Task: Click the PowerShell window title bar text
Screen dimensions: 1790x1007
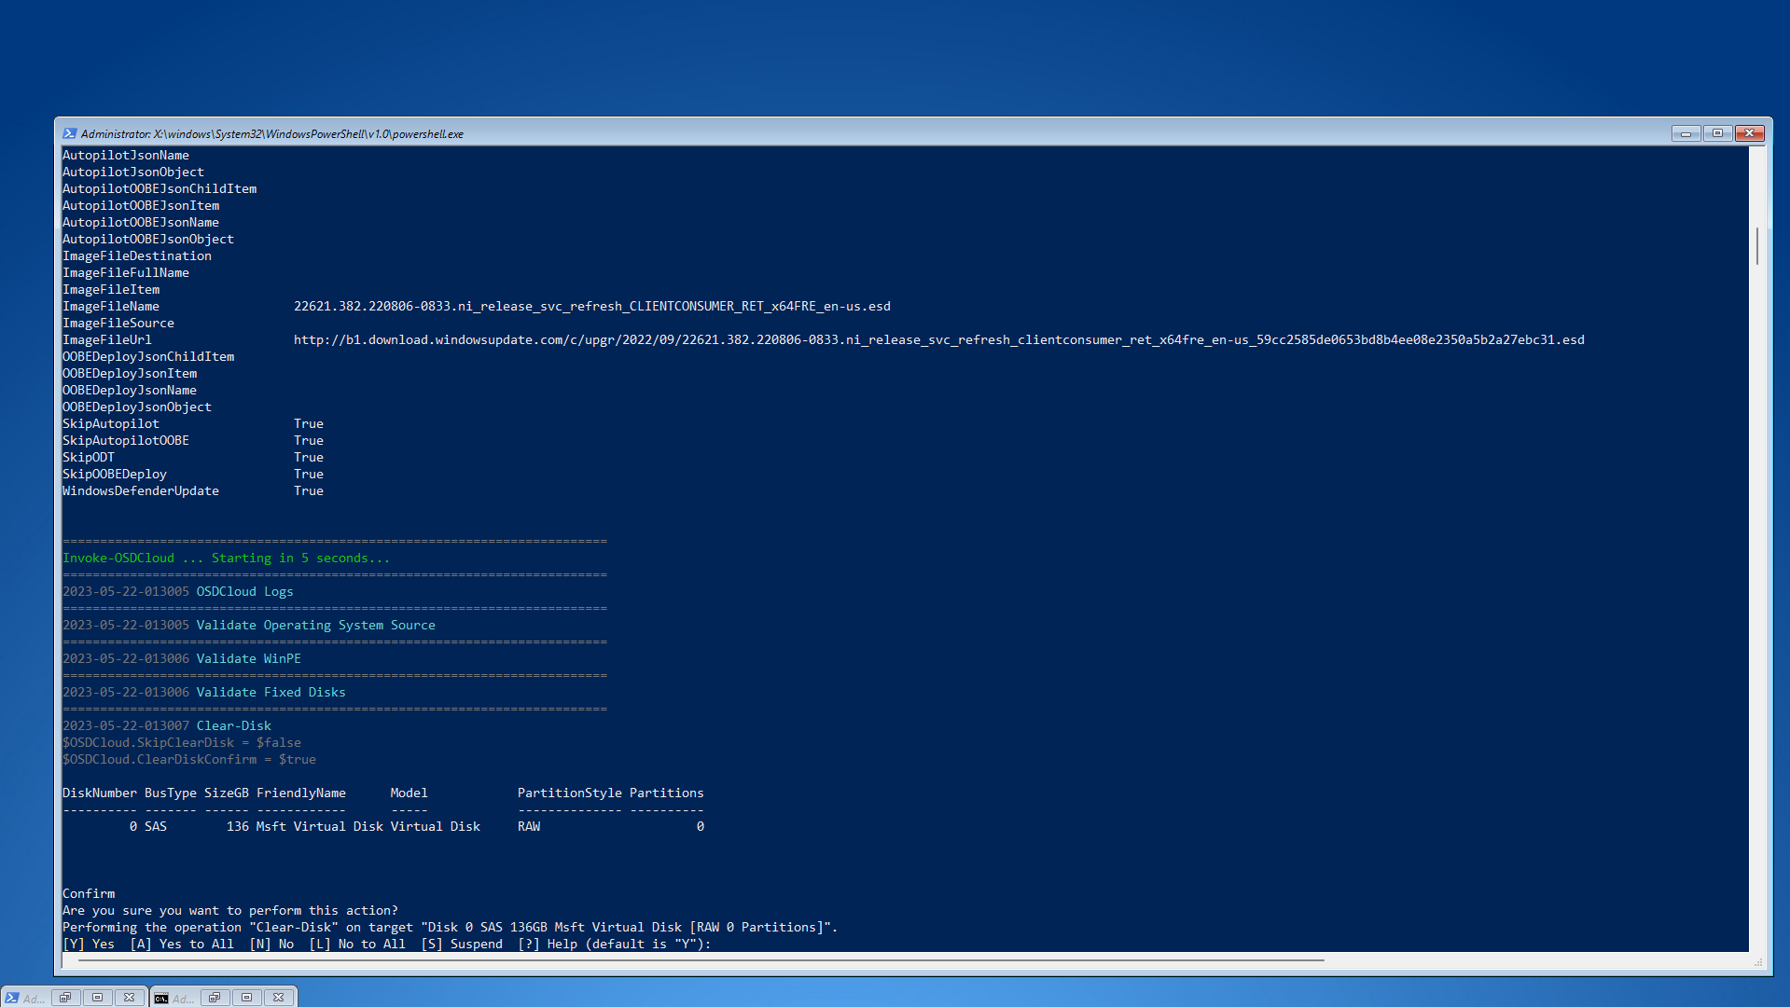Action: point(272,134)
